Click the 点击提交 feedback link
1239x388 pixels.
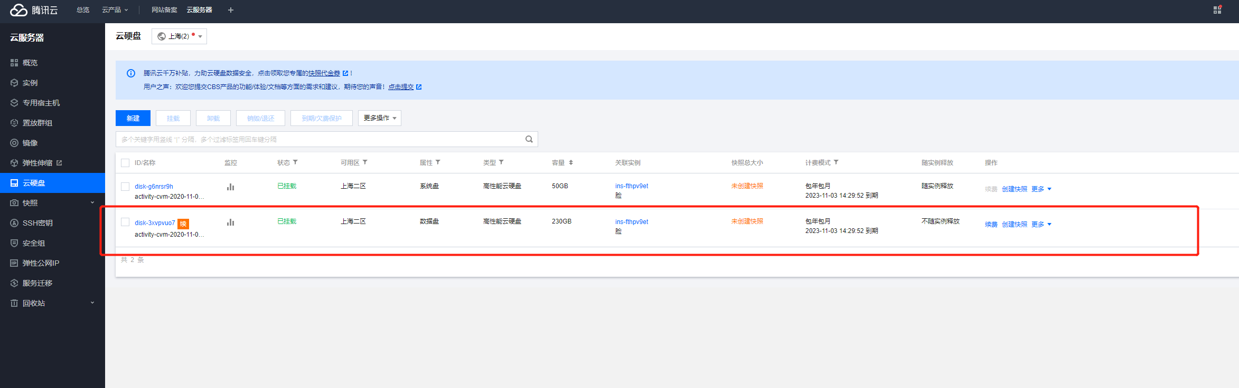tap(401, 87)
